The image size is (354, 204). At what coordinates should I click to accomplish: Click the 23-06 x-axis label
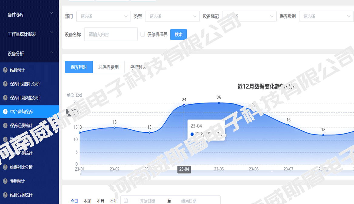coord(254,169)
